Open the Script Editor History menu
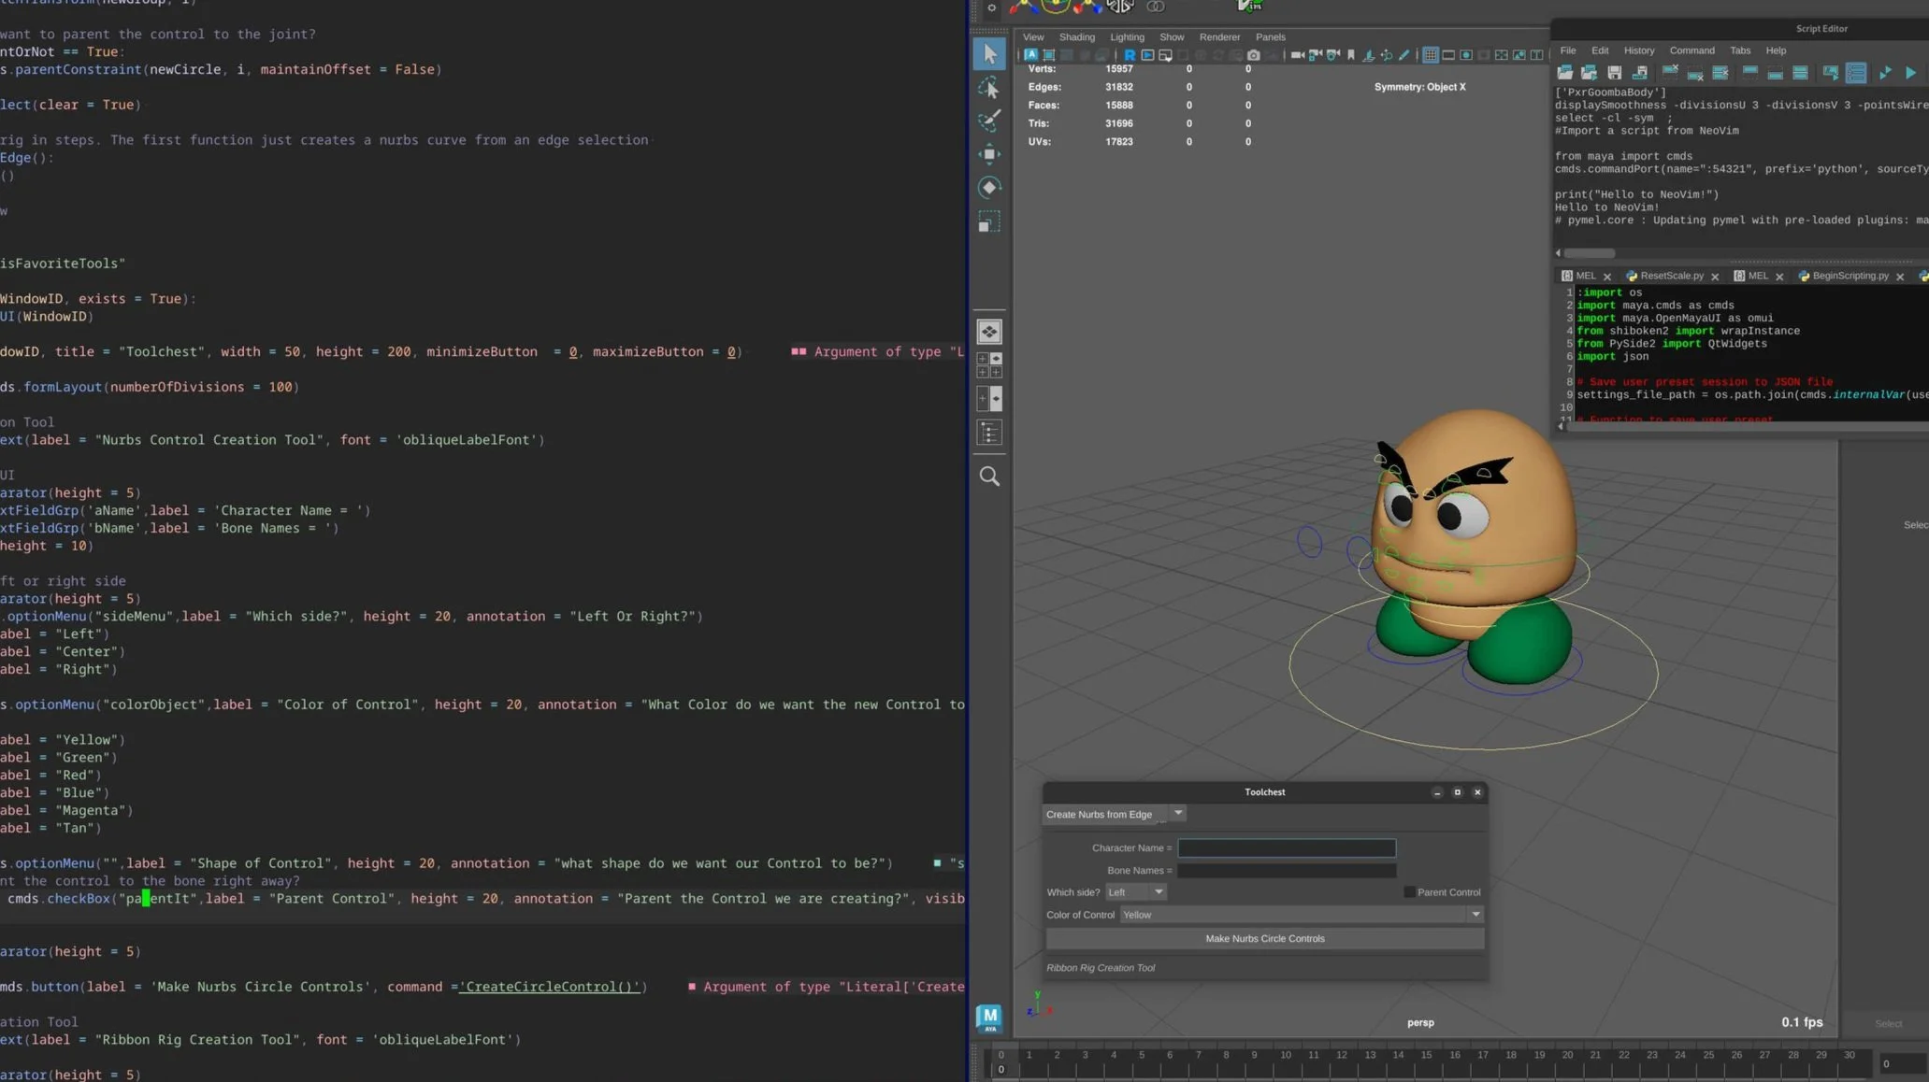 tap(1638, 50)
